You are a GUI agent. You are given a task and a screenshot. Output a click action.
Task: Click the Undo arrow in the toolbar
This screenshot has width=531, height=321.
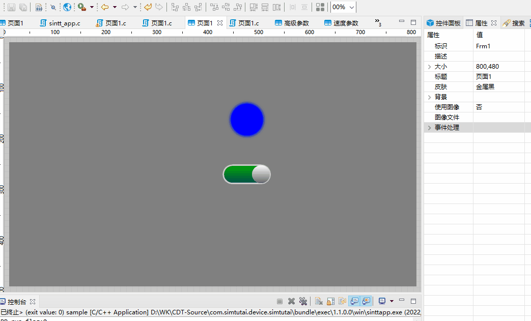point(147,7)
